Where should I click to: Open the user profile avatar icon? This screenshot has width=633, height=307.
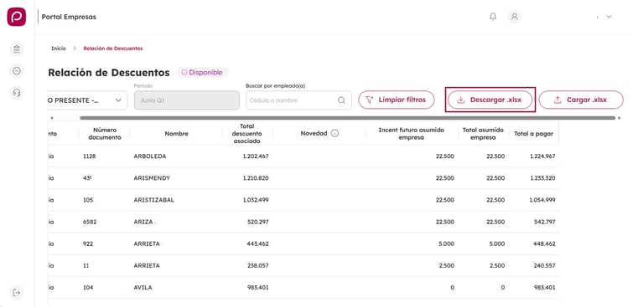(x=514, y=17)
